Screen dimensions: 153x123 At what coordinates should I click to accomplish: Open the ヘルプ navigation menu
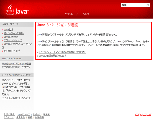click(x=86, y=14)
